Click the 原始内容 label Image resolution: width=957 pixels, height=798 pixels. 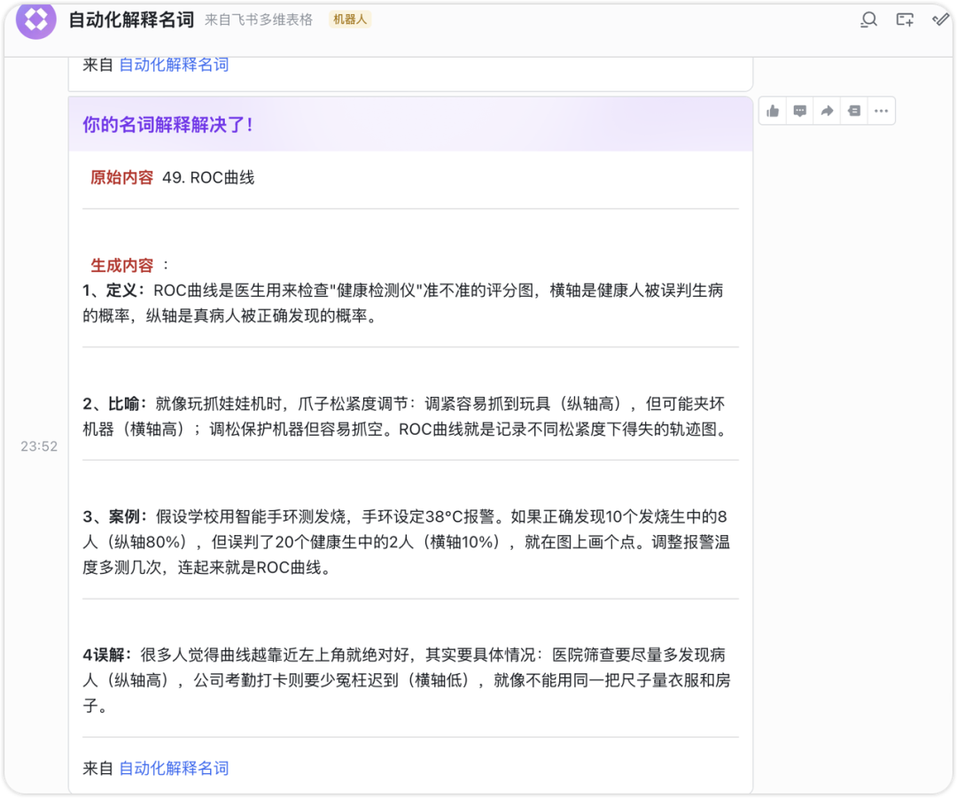[x=121, y=177]
